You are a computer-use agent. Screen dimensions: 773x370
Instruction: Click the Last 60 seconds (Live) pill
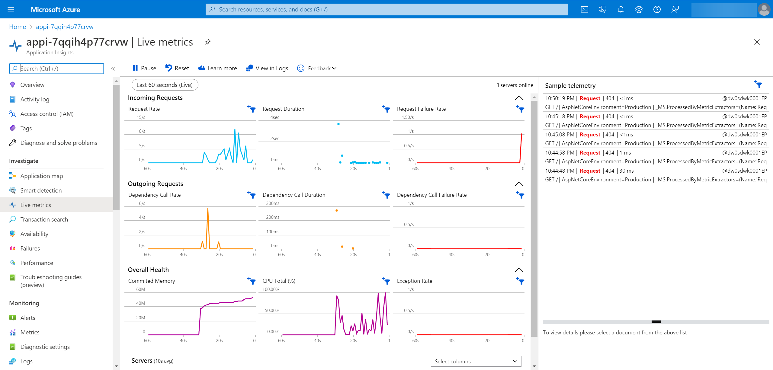click(x=165, y=85)
